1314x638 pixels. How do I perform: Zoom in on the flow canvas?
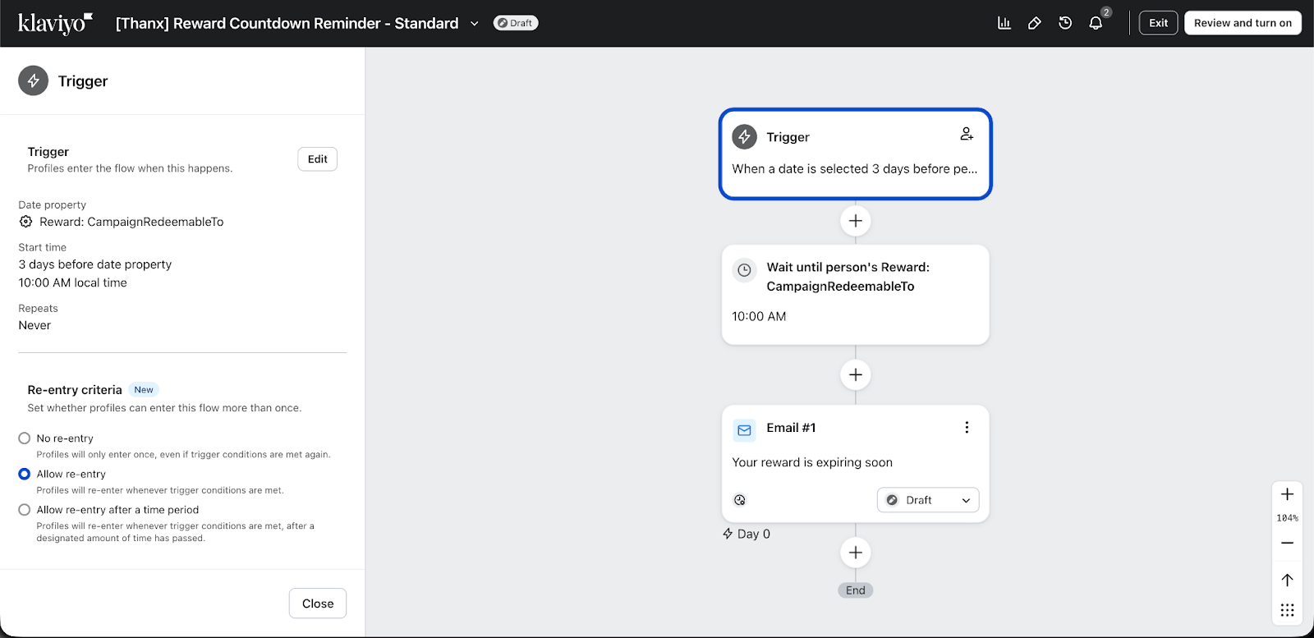click(x=1287, y=494)
